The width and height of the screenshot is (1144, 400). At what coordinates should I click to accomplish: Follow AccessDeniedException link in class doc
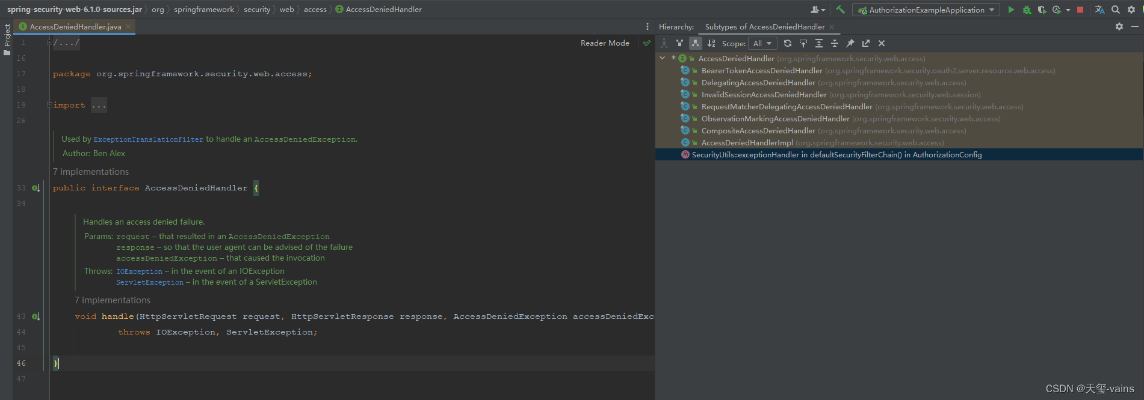point(305,139)
